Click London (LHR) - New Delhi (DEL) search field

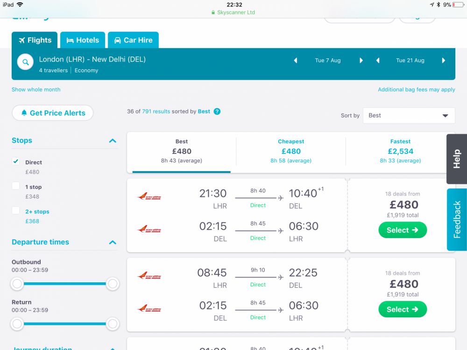[92, 60]
